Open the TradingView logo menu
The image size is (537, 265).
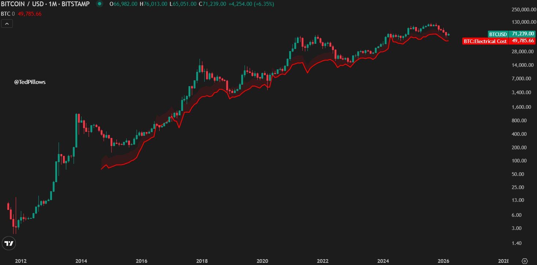(x=8, y=243)
